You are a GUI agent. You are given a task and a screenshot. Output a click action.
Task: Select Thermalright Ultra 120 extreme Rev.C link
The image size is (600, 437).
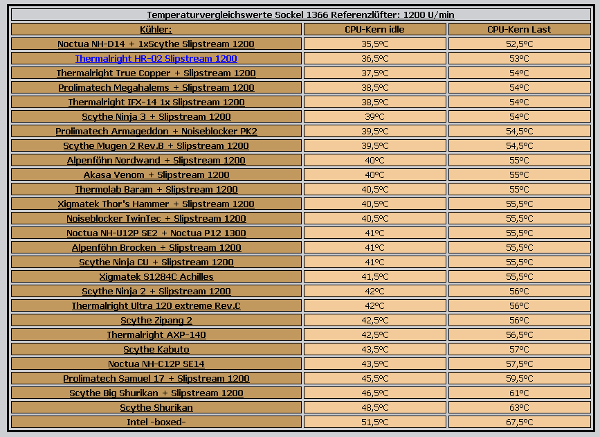[x=156, y=305]
